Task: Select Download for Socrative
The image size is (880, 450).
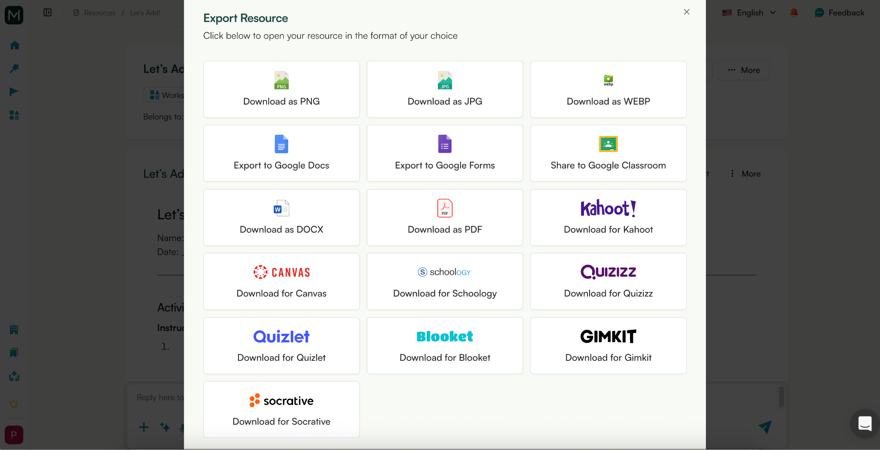Action: pos(281,410)
